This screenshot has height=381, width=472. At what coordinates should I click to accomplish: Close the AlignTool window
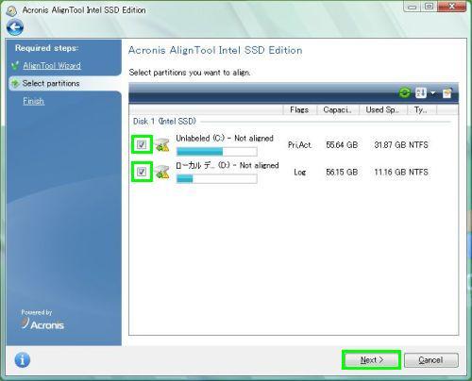451,7
